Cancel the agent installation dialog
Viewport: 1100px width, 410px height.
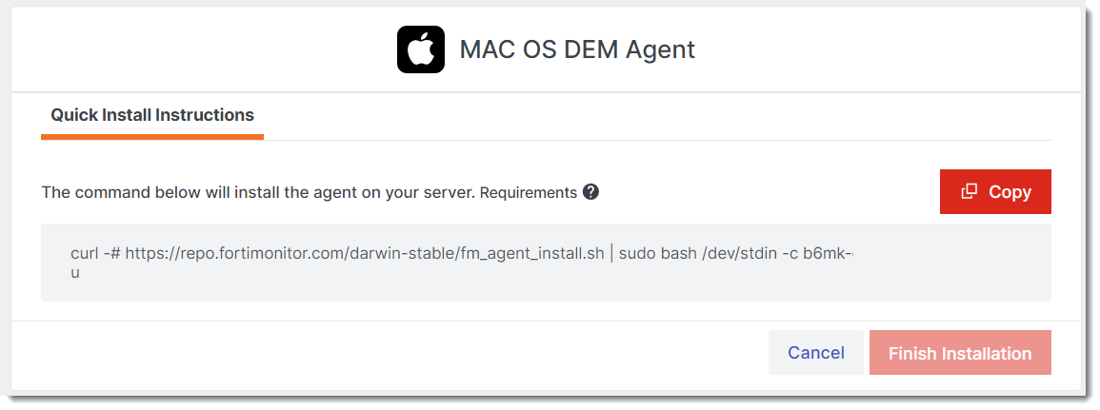coord(815,353)
